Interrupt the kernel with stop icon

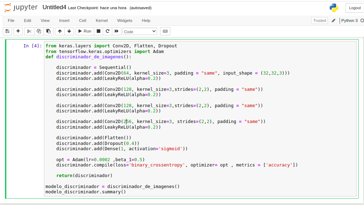(x=98, y=31)
